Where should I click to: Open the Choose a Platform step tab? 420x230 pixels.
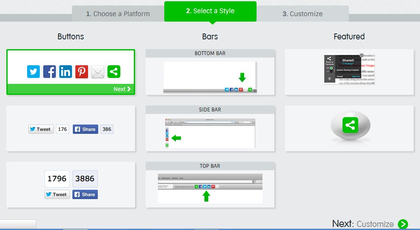pos(118,14)
